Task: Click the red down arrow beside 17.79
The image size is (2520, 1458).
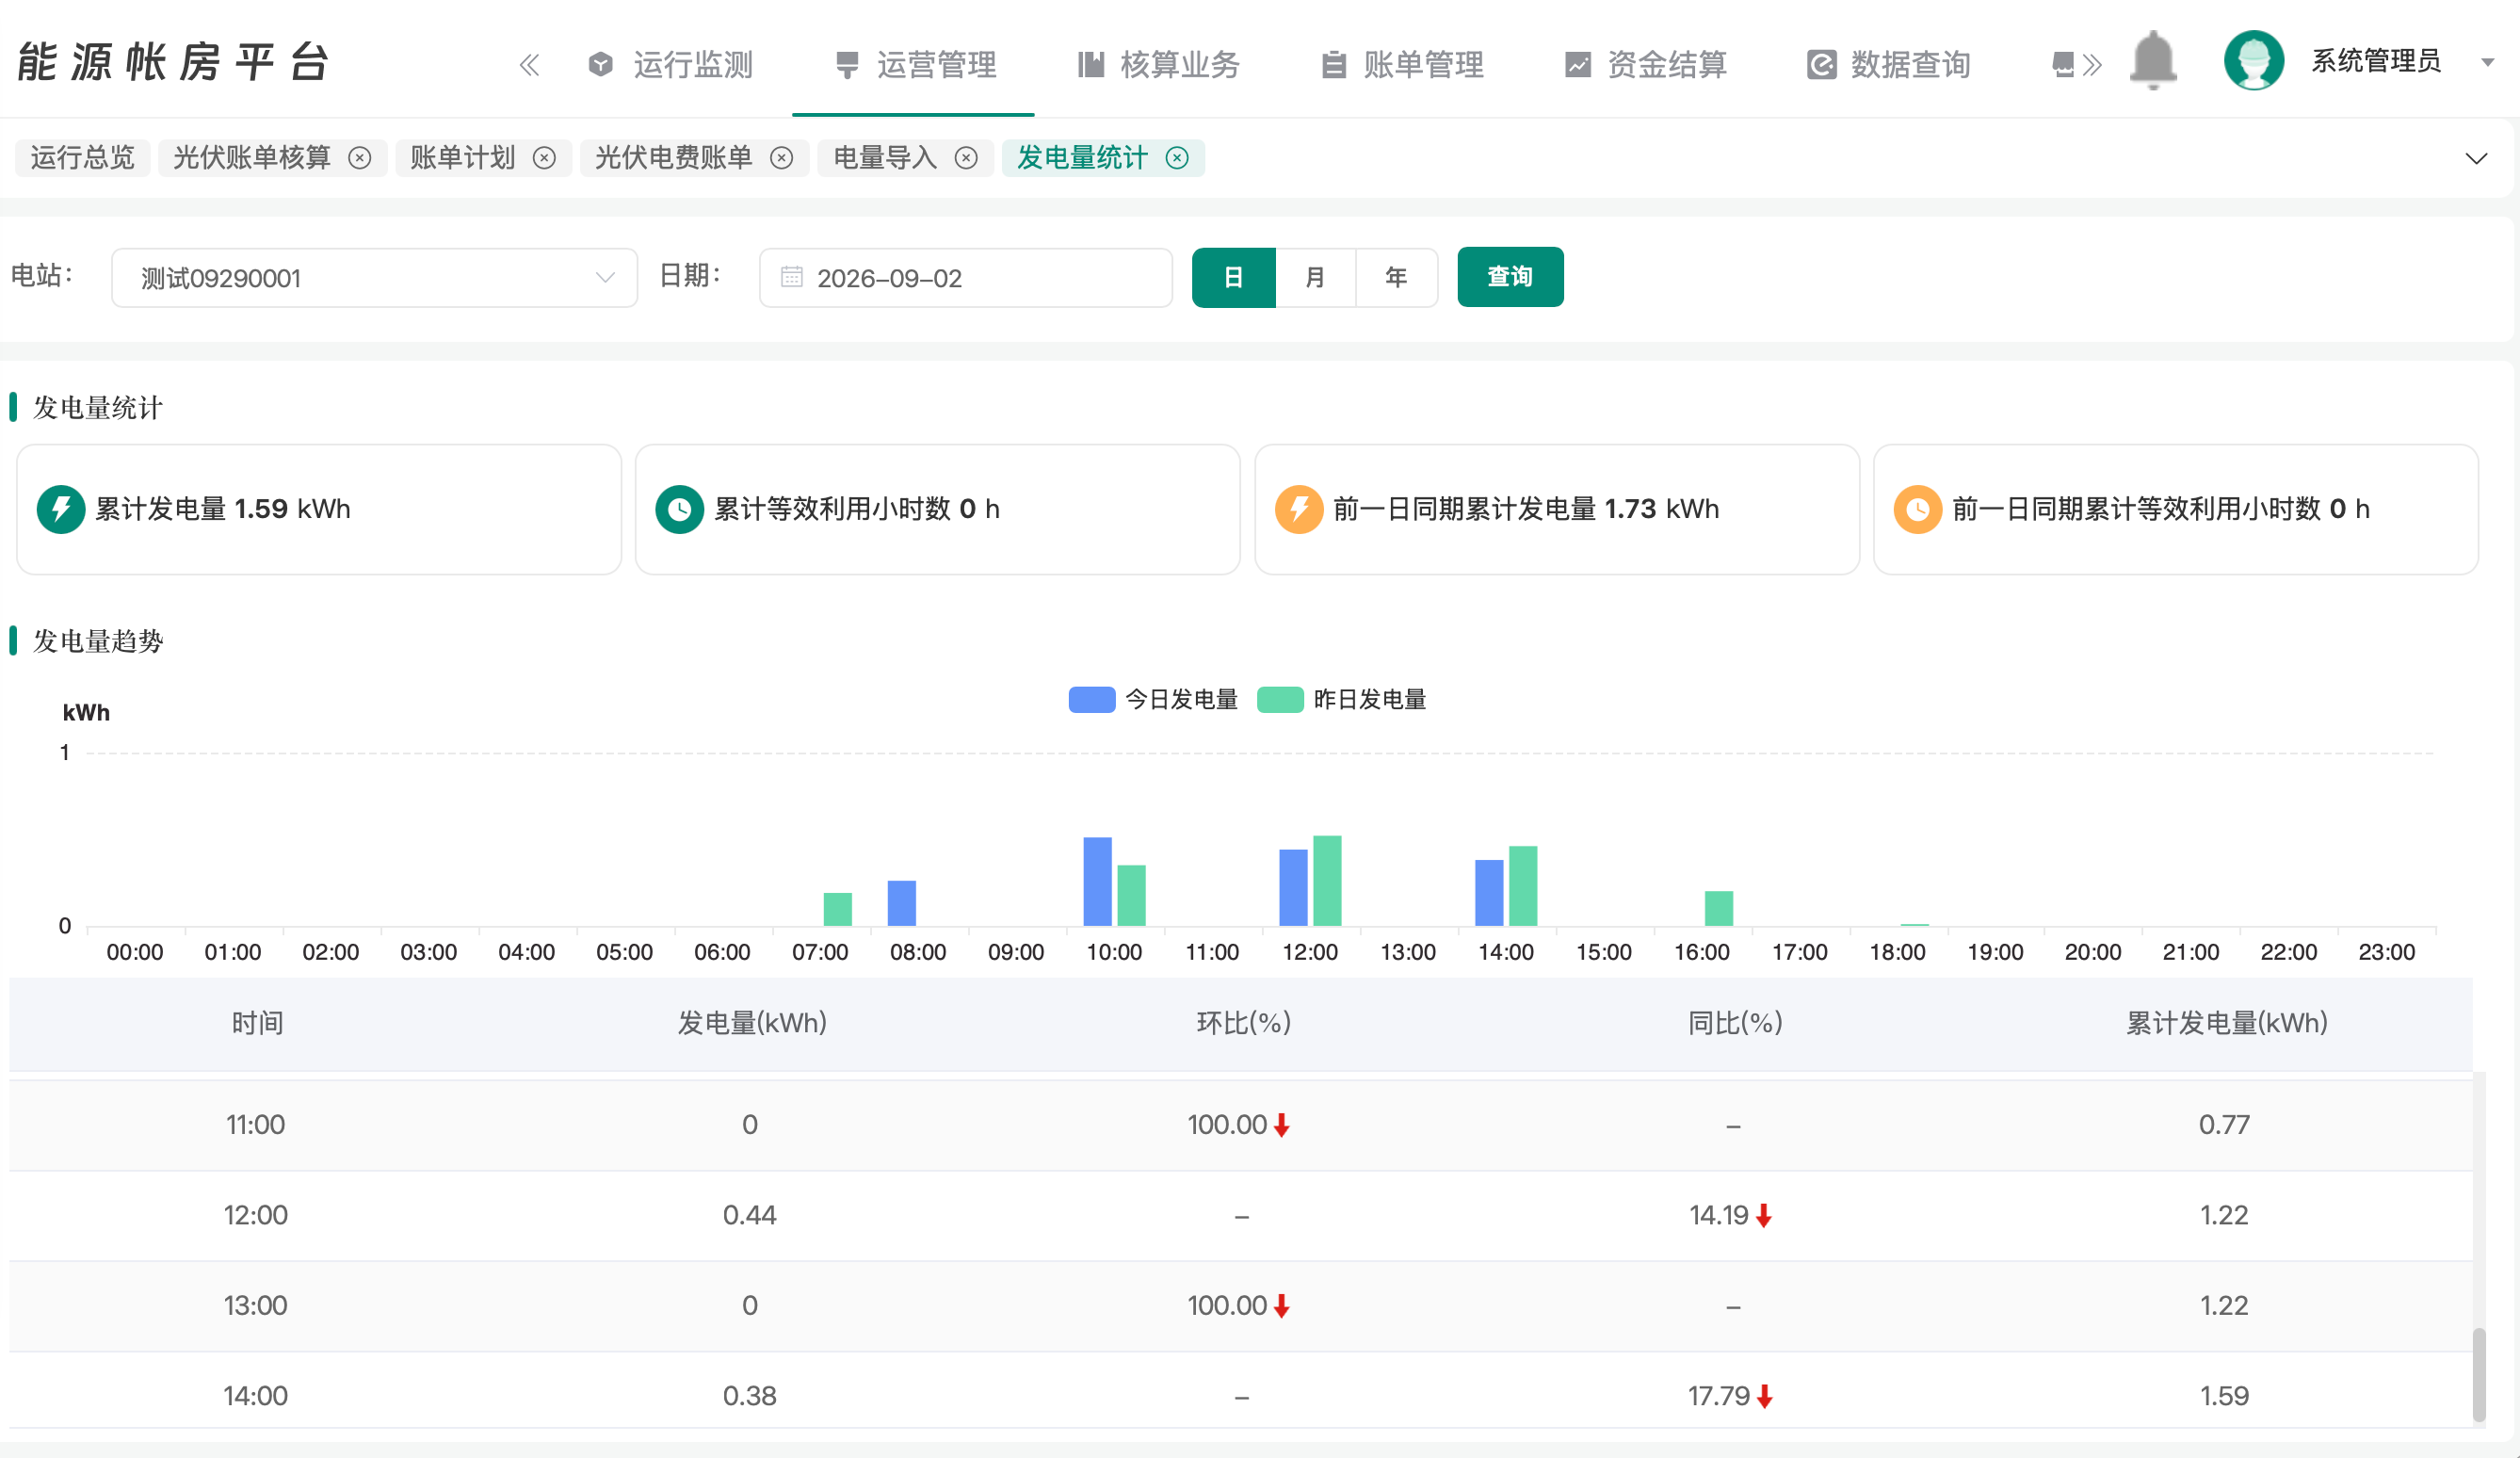Action: pos(1765,1397)
